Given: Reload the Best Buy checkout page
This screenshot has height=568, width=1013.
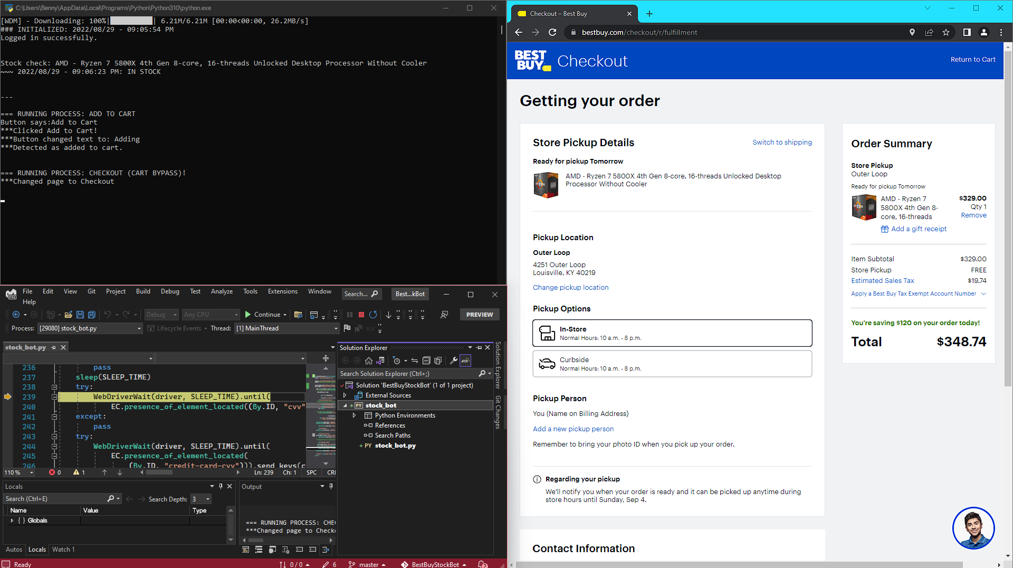Looking at the screenshot, I should (x=552, y=32).
